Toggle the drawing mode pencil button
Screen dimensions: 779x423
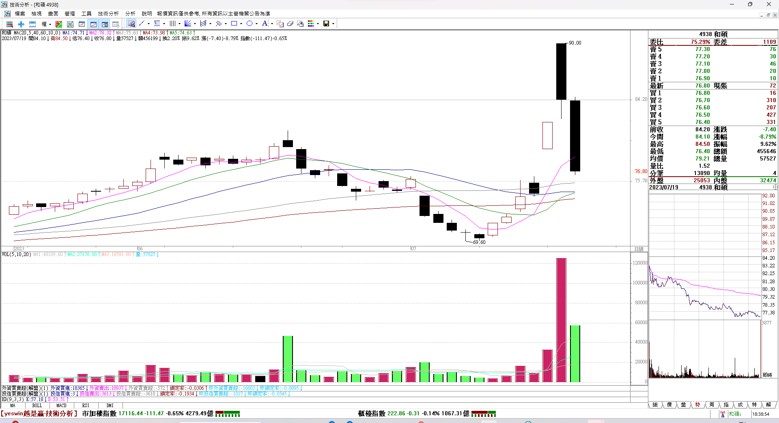[131, 24]
